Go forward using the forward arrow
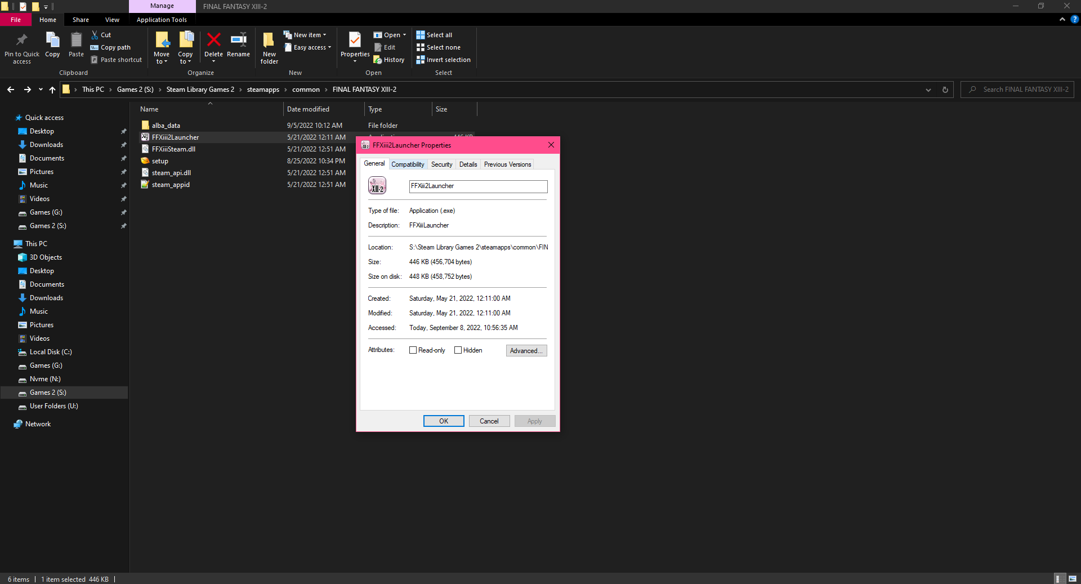Screen dimensions: 1081x584 tap(27, 90)
